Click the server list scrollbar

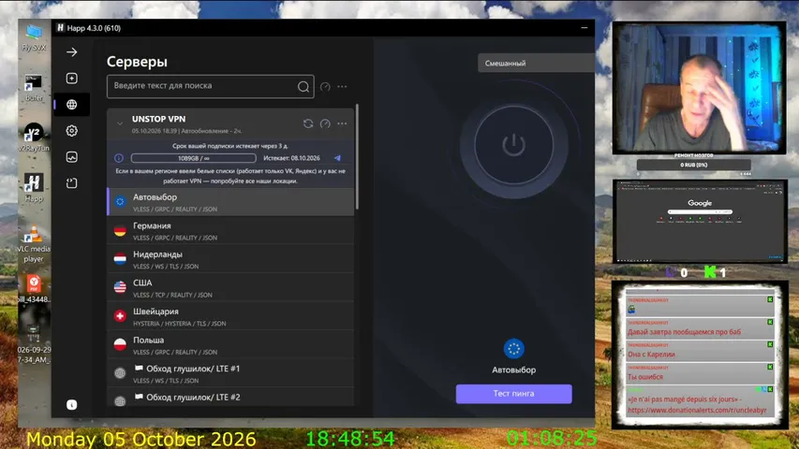357,157
